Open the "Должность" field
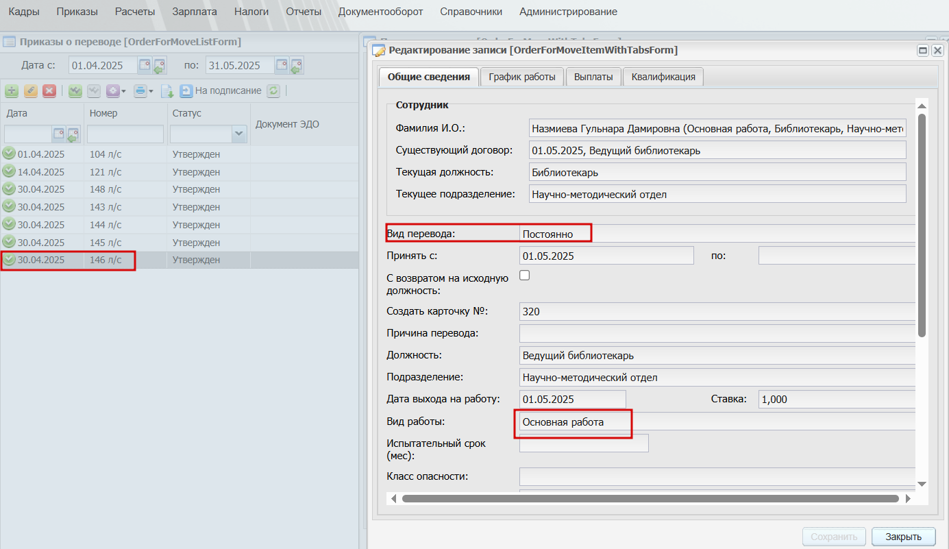The width and height of the screenshot is (949, 549). tap(717, 355)
